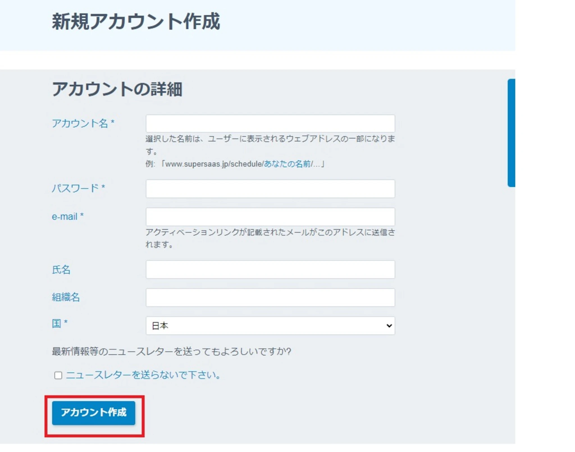Screen dimensions: 575x452
Task: Click the blue vertical bar on right edge
Action: 511,133
